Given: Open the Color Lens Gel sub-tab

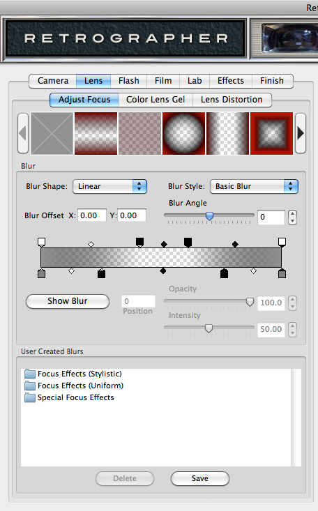Looking at the screenshot, I should click(x=156, y=100).
